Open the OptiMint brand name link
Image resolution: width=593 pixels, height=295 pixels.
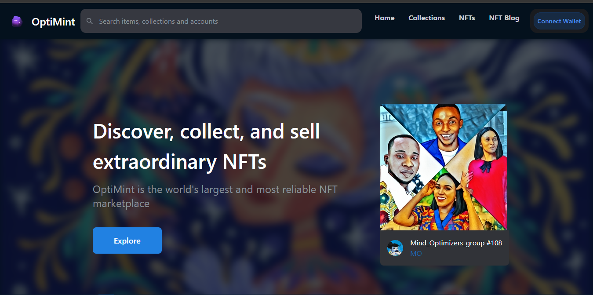tap(54, 22)
